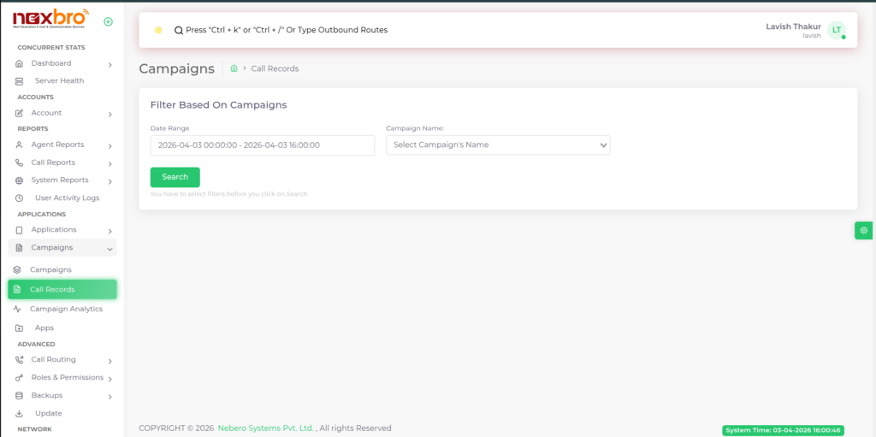Open the LT user avatar menu

coord(837,30)
